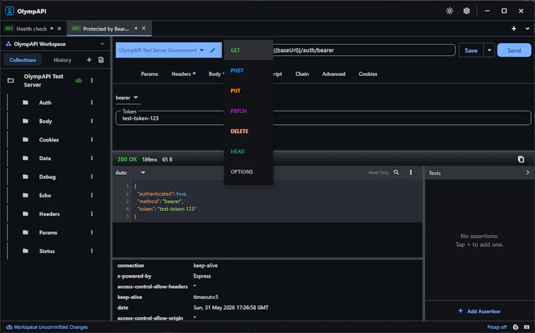Image resolution: width=535 pixels, height=333 pixels.
Task: Select POST method from dropdown list
Action: coord(248,71)
